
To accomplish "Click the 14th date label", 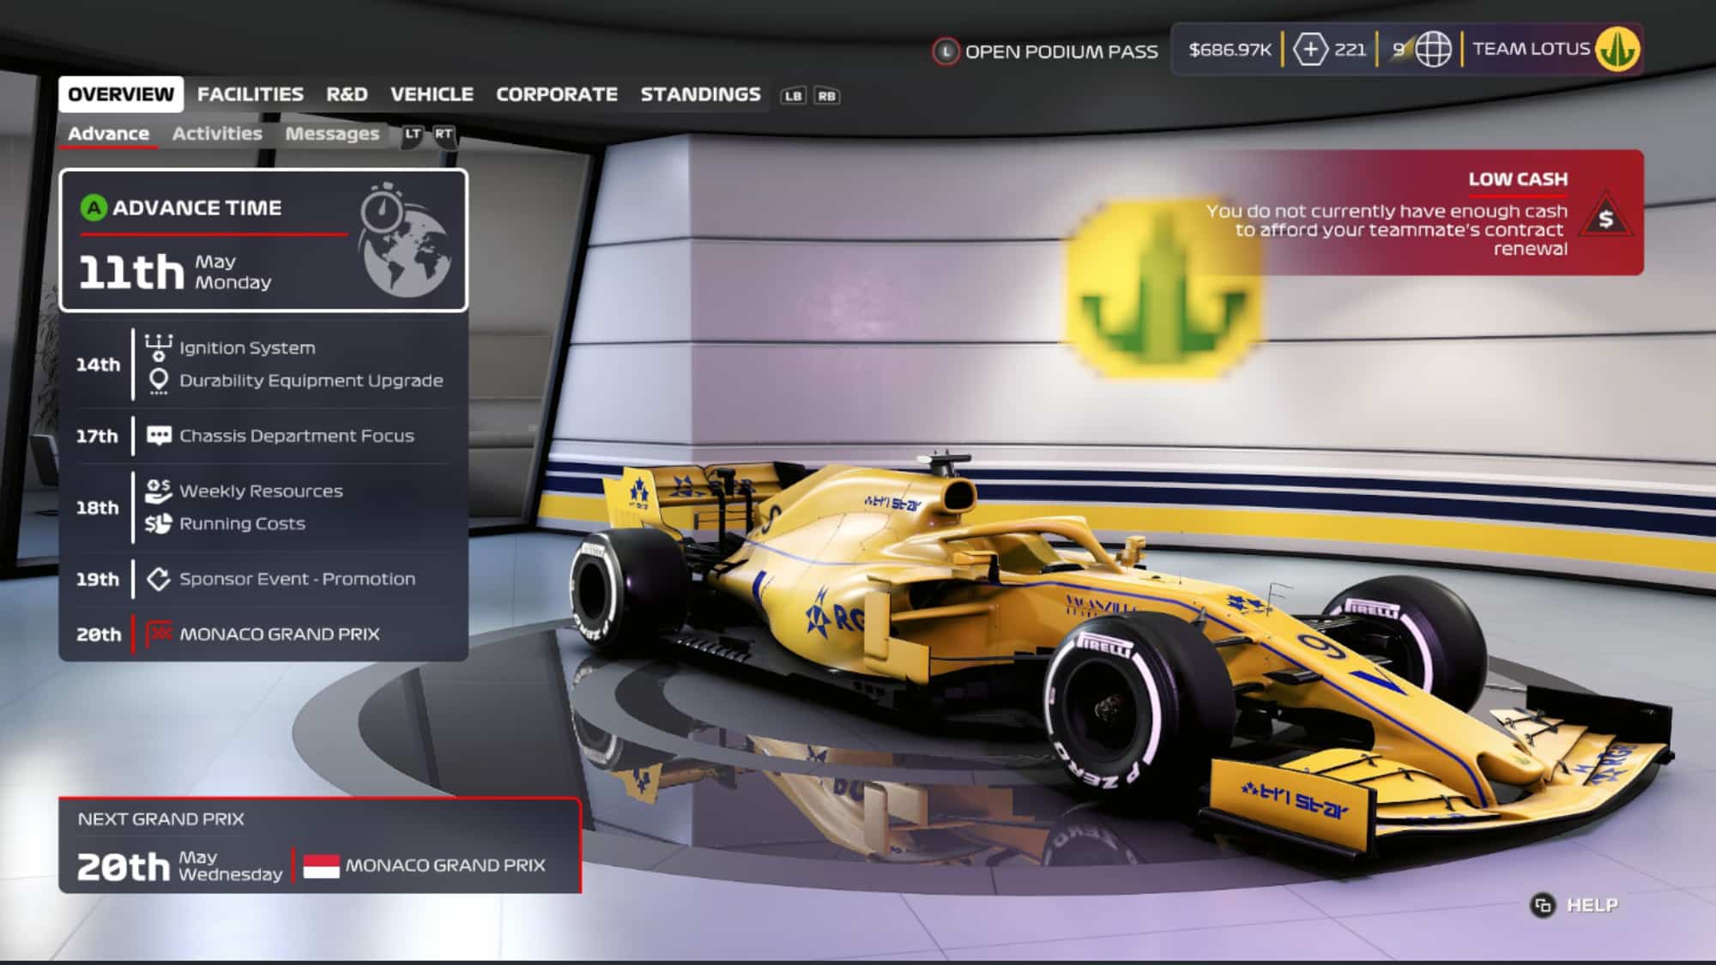I will click(98, 365).
